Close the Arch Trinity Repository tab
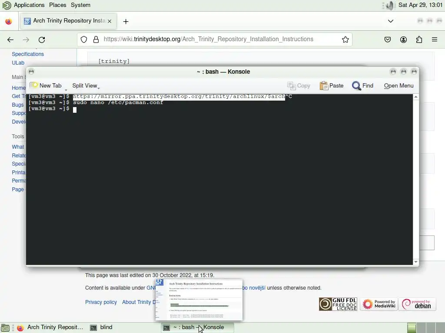 (110, 21)
